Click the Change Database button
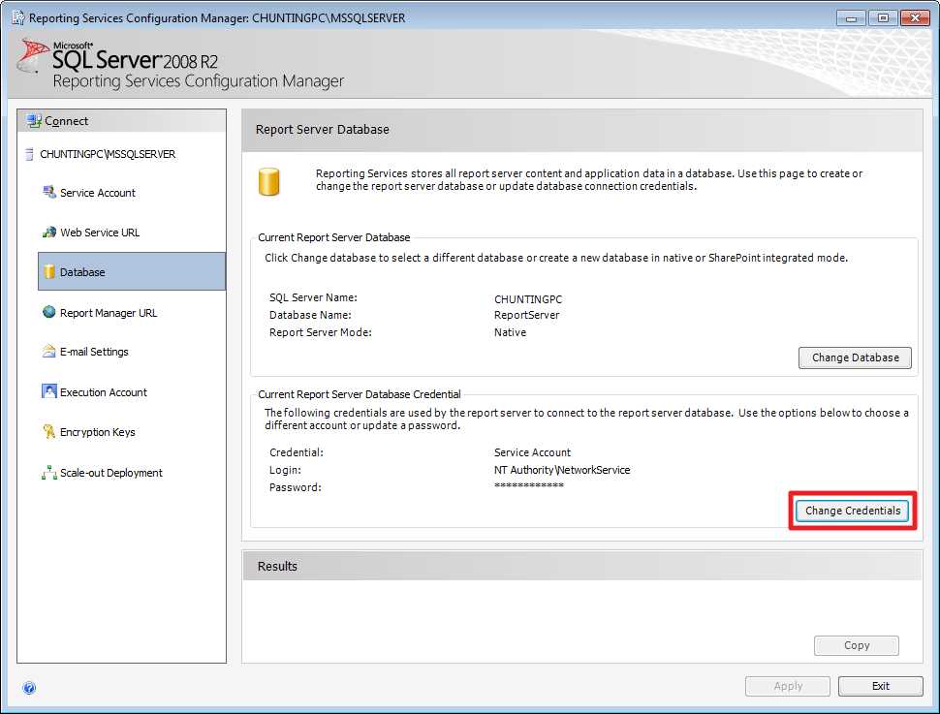This screenshot has width=940, height=714. pyautogui.click(x=855, y=357)
